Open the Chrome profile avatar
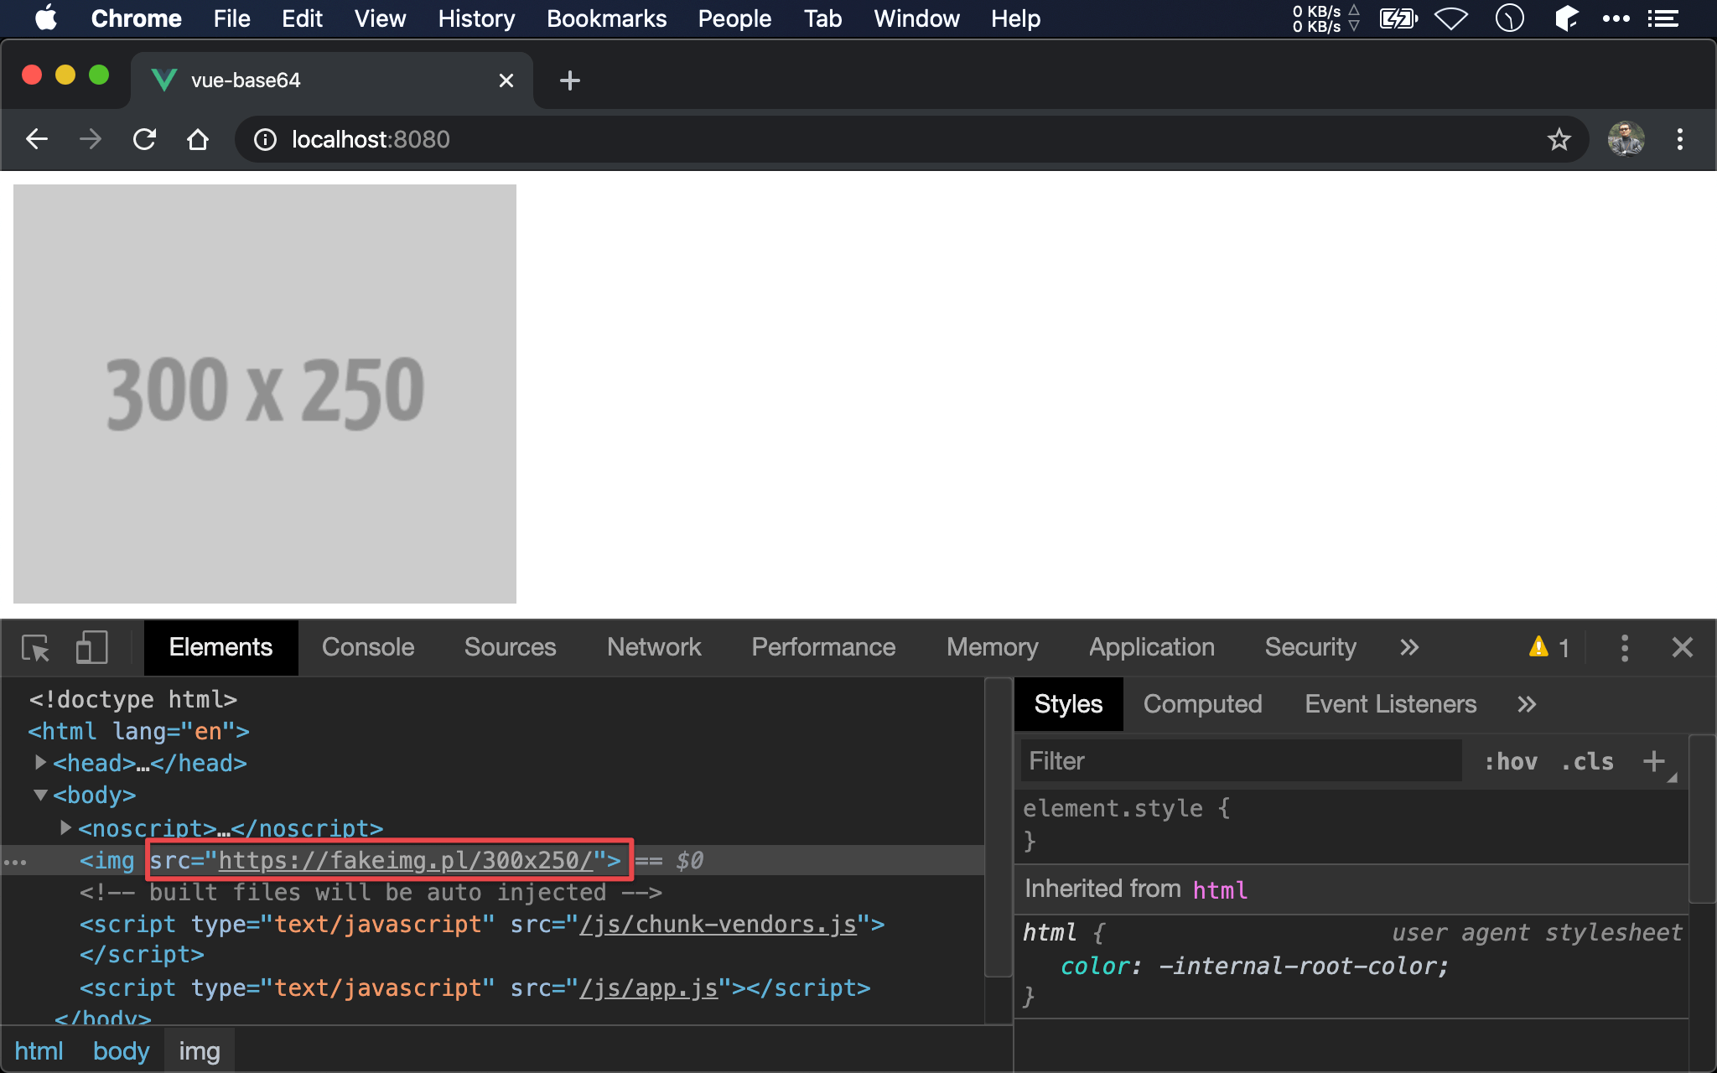1717x1073 pixels. (1626, 139)
